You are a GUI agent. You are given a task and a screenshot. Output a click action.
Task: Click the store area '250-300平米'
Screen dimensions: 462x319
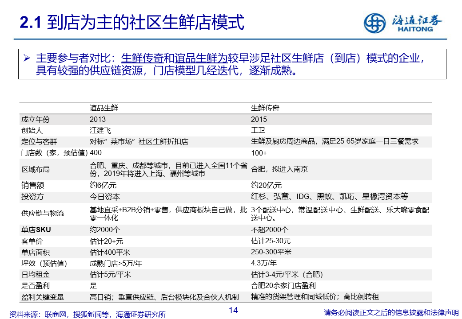coord(271,252)
